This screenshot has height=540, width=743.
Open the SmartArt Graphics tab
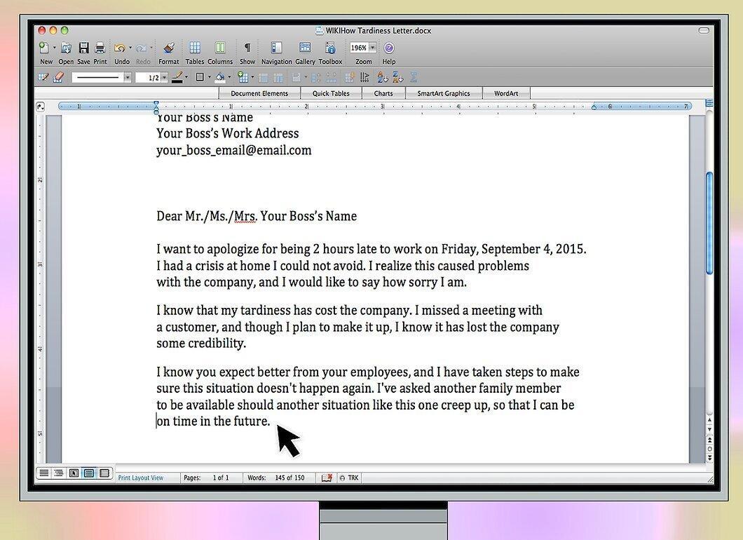(x=444, y=93)
